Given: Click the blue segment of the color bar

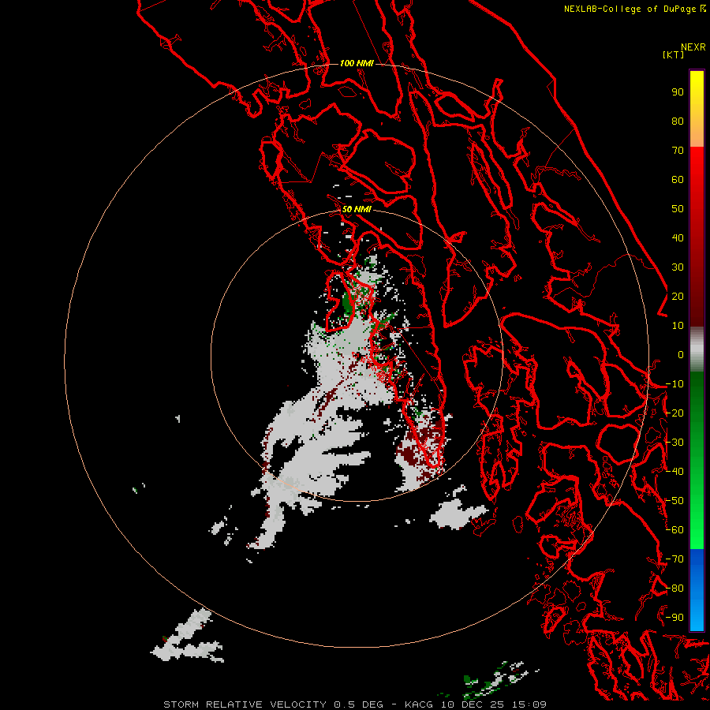Looking at the screenshot, I should 697,589.
